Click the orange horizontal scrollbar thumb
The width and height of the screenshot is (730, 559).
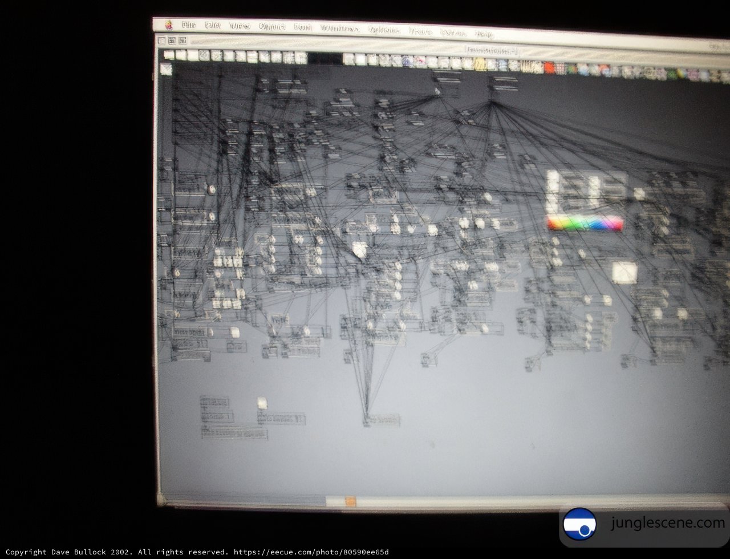350,501
